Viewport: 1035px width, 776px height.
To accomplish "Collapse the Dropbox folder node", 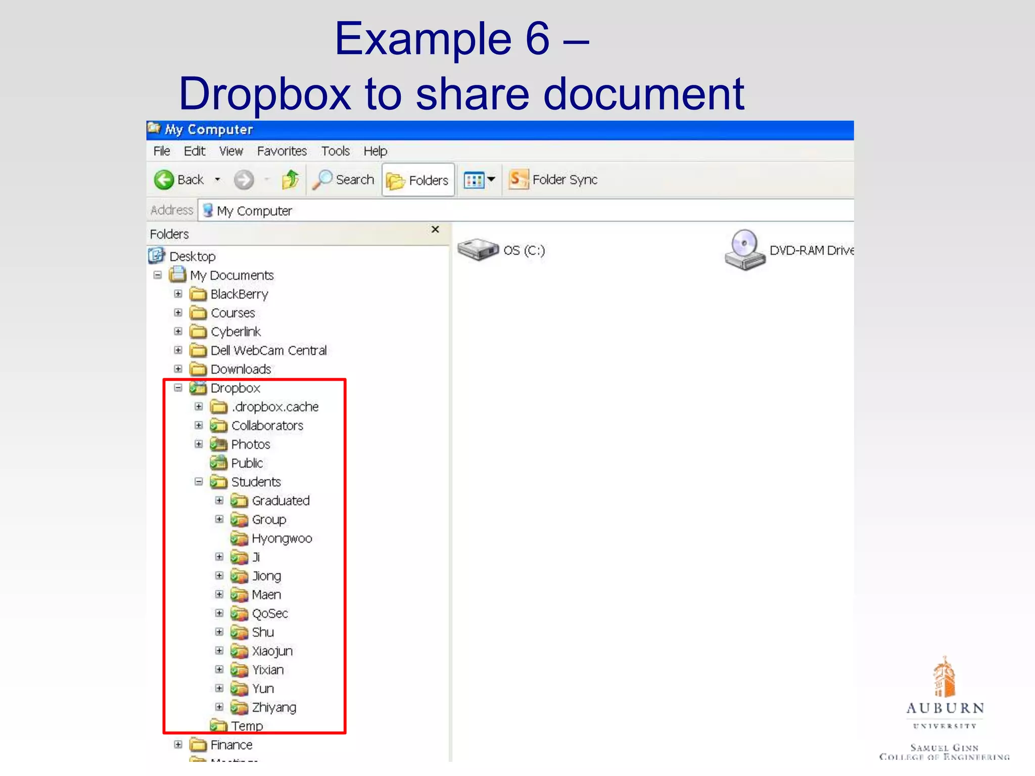I will [178, 388].
